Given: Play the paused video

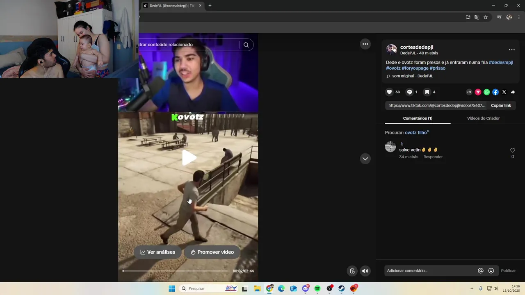Looking at the screenshot, I should [x=189, y=158].
